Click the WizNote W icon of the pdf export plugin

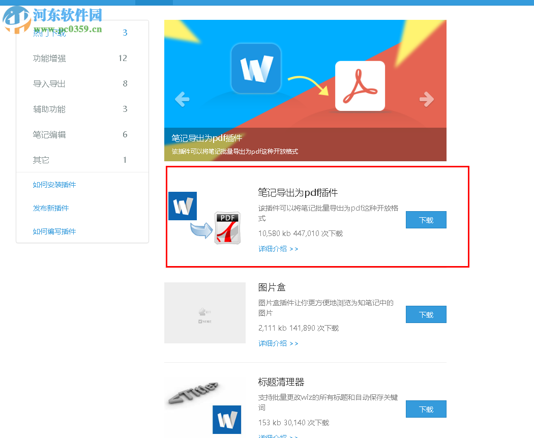[182, 206]
